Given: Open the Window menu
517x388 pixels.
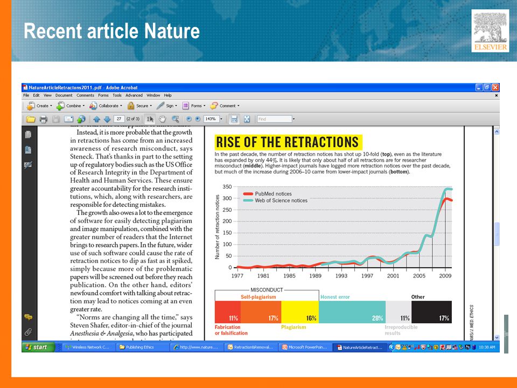Looking at the screenshot, I should tap(153, 95).
